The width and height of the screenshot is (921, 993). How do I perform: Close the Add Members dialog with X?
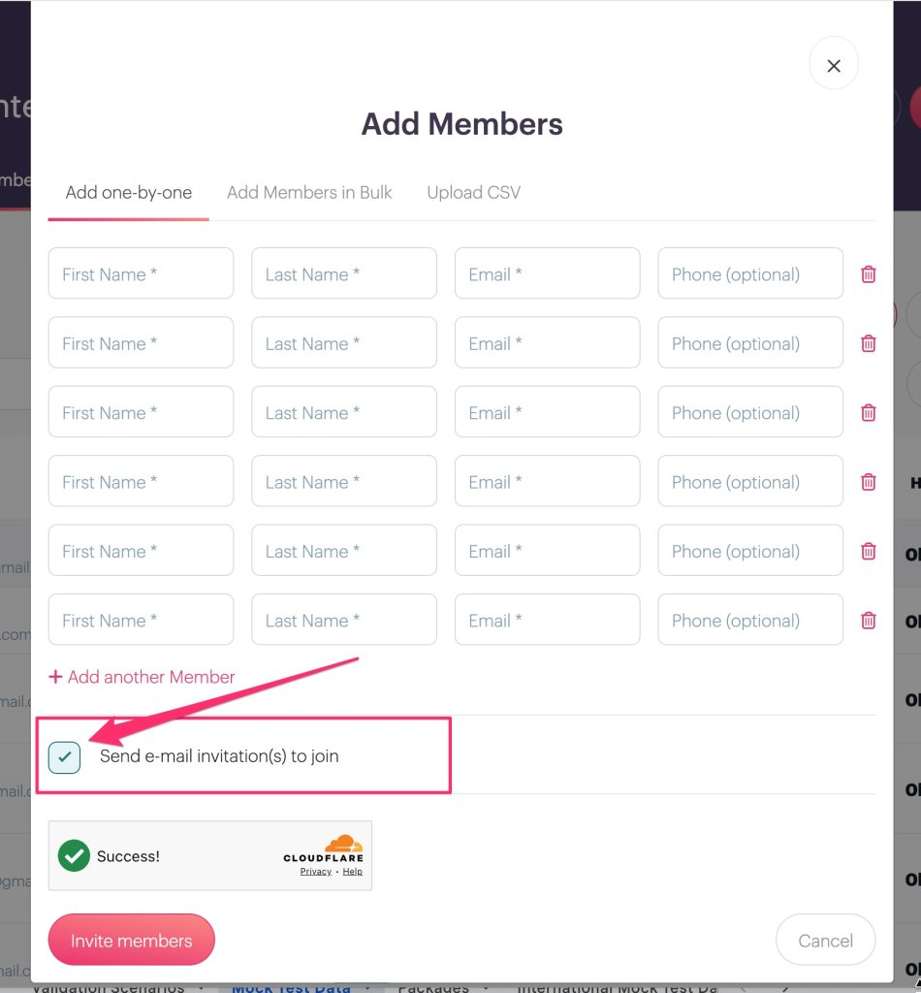(x=834, y=66)
